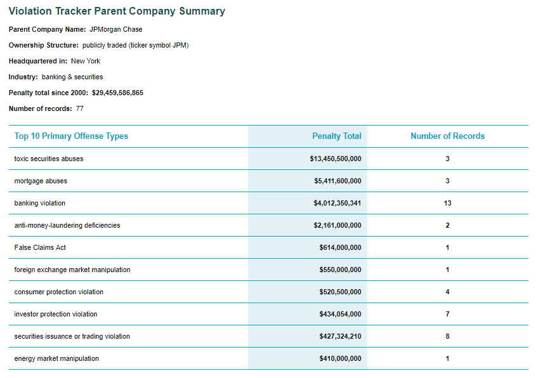Click the '$550,000,000' penalty cell
Viewport: 538px width, 378px height.
pyautogui.click(x=340, y=270)
